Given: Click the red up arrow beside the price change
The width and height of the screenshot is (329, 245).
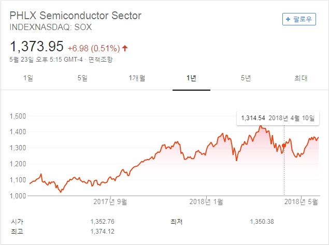Looking at the screenshot, I should coord(125,48).
